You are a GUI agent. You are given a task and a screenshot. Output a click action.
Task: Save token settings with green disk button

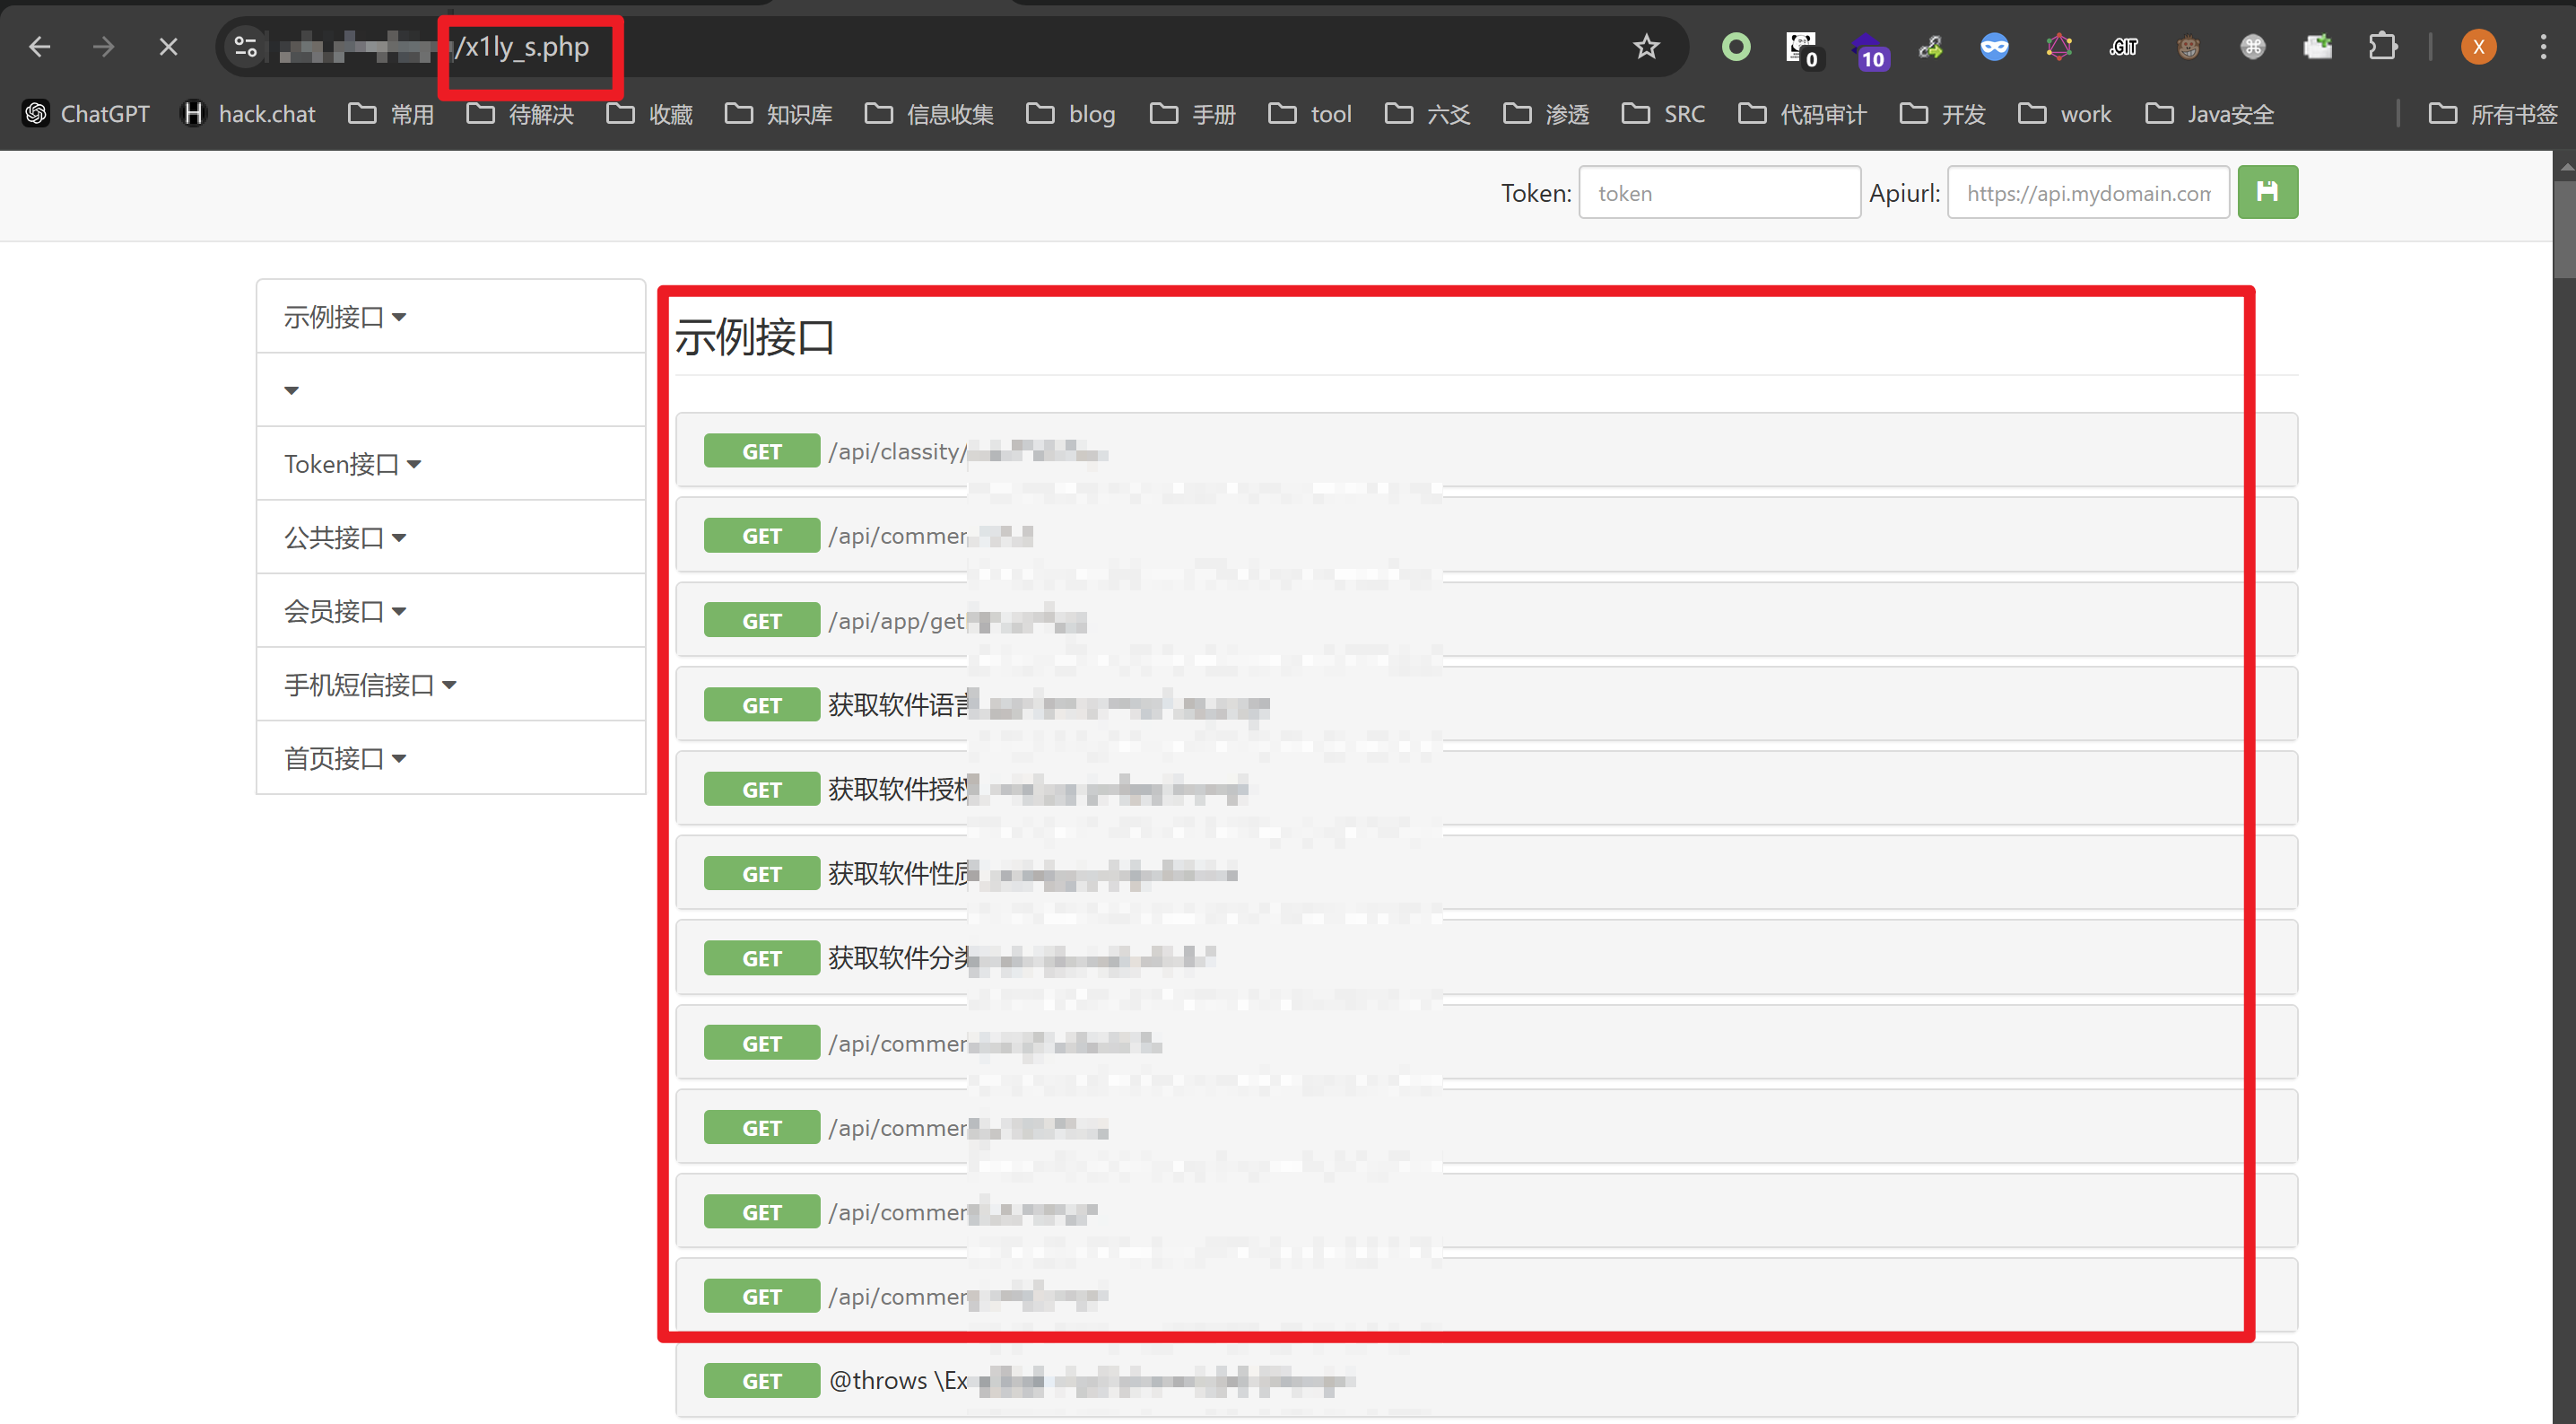click(2267, 192)
